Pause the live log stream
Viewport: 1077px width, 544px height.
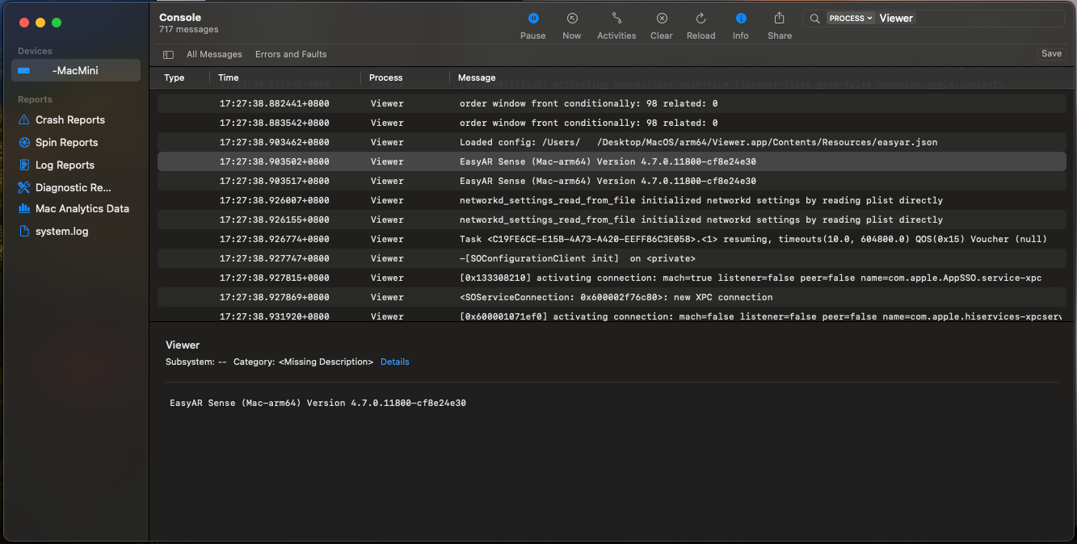pyautogui.click(x=532, y=19)
